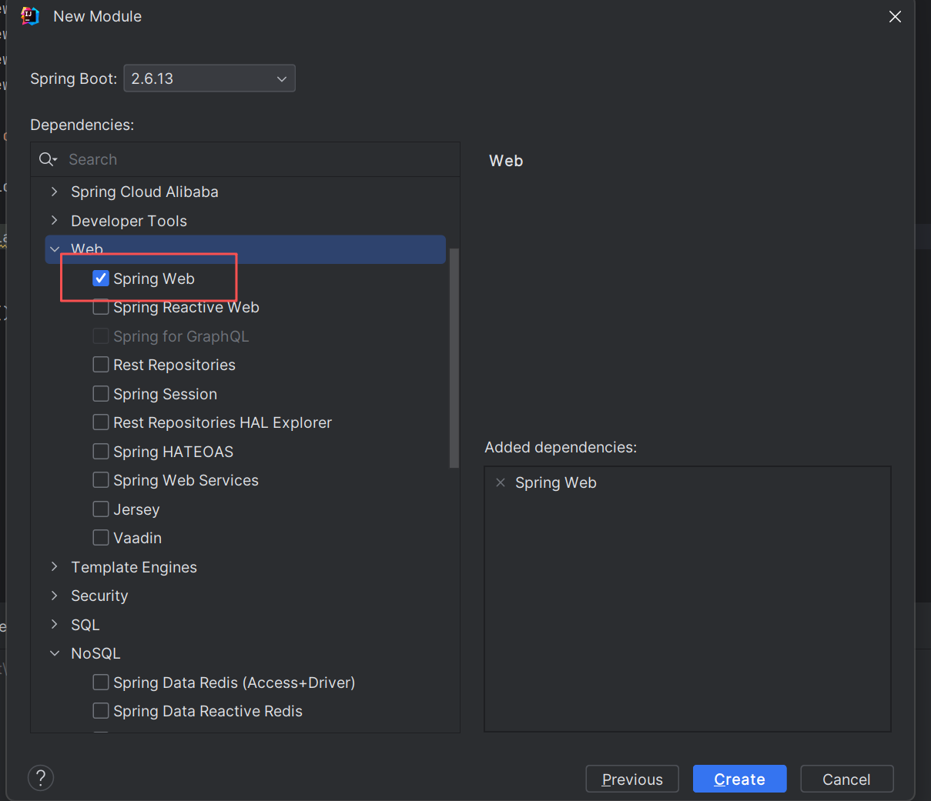
Task: Expand the Developer Tools group
Action: click(54, 221)
